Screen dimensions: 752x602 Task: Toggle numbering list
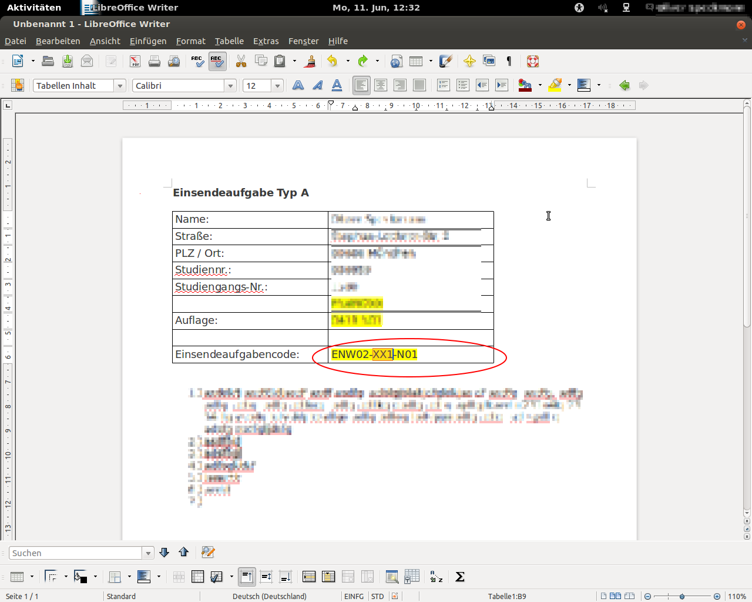(444, 86)
